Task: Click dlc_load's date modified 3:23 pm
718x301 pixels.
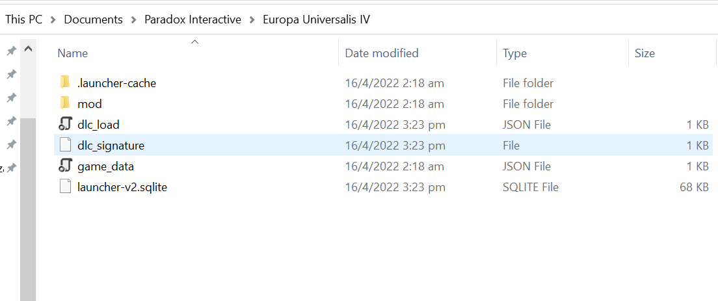Action: point(395,124)
